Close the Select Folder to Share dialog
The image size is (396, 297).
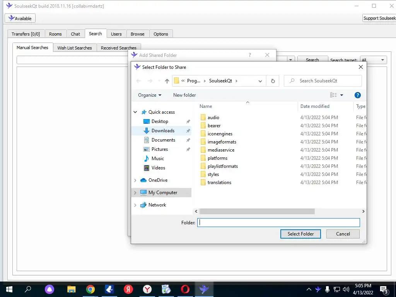pyautogui.click(x=361, y=67)
